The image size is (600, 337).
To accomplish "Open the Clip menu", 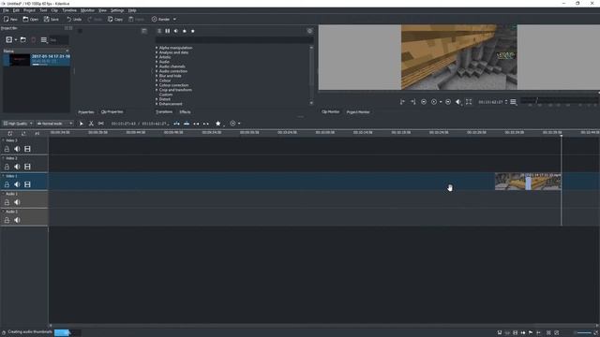I will pos(54,10).
